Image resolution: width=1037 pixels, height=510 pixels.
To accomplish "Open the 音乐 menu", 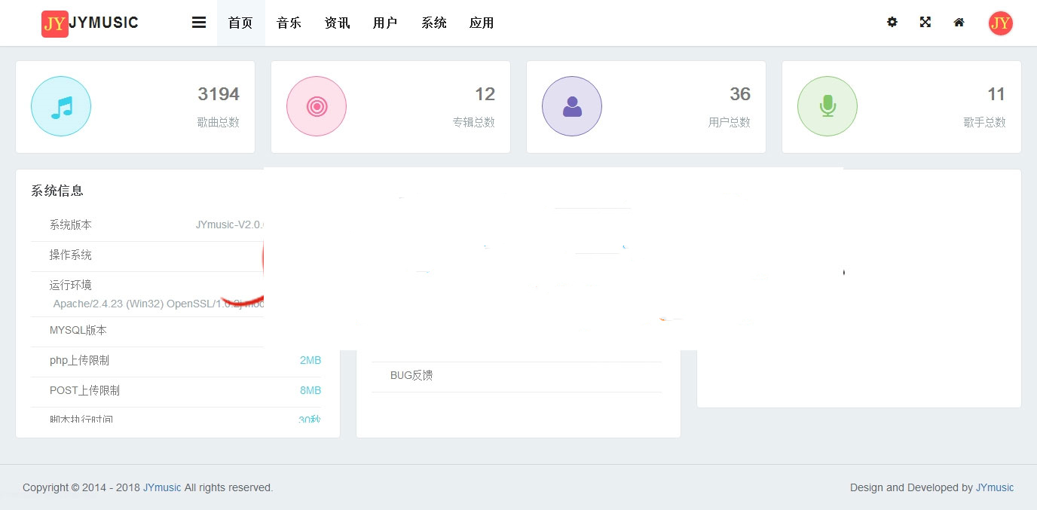I will 289,23.
